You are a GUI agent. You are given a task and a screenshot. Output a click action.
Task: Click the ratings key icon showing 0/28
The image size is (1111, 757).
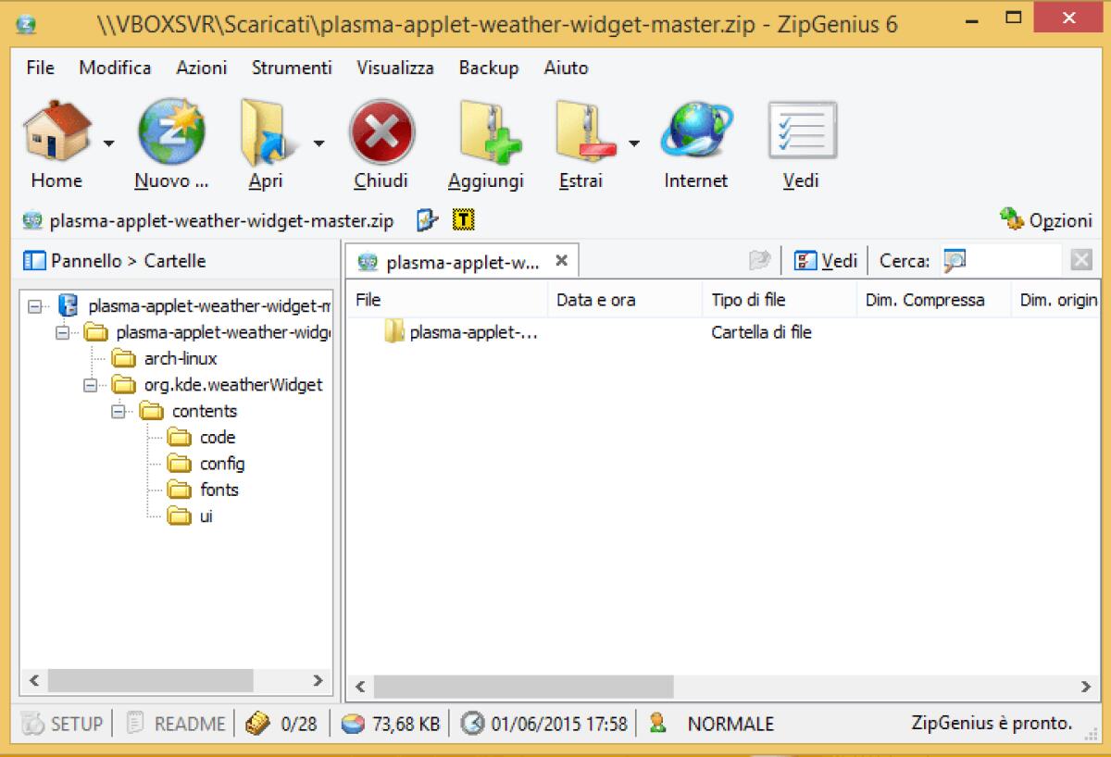256,723
